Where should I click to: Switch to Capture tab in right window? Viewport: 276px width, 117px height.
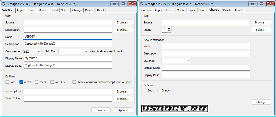pos(147,10)
